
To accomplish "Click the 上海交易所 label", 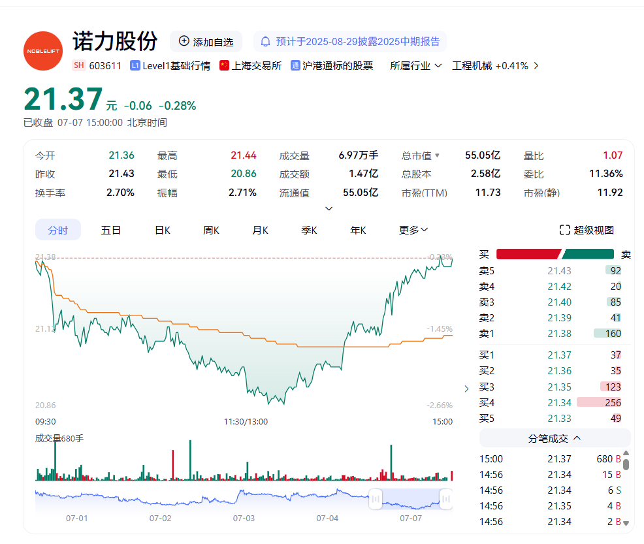I will click(x=257, y=66).
